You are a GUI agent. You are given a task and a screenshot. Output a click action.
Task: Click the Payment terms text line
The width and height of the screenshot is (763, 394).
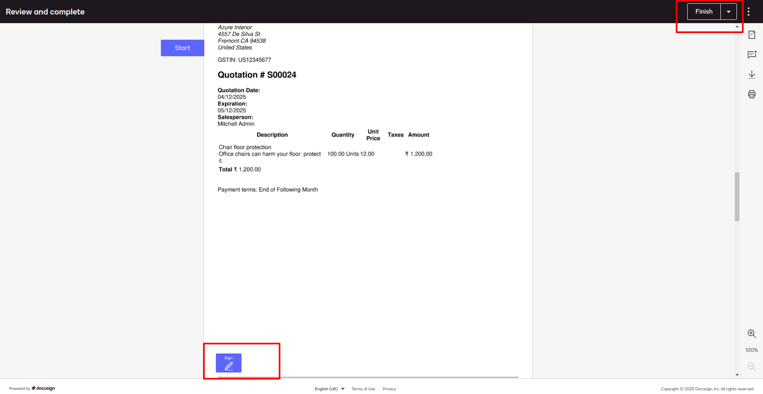pyautogui.click(x=268, y=190)
